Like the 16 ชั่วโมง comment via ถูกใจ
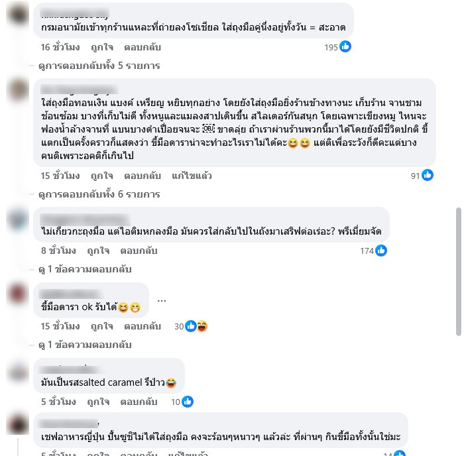Image resolution: width=464 pixels, height=456 pixels. (102, 47)
